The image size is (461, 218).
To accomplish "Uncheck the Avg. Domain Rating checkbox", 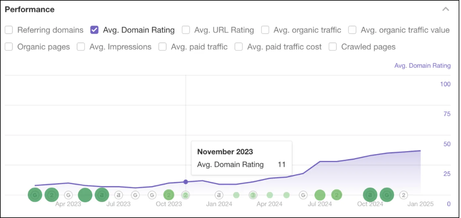I will [x=95, y=30].
